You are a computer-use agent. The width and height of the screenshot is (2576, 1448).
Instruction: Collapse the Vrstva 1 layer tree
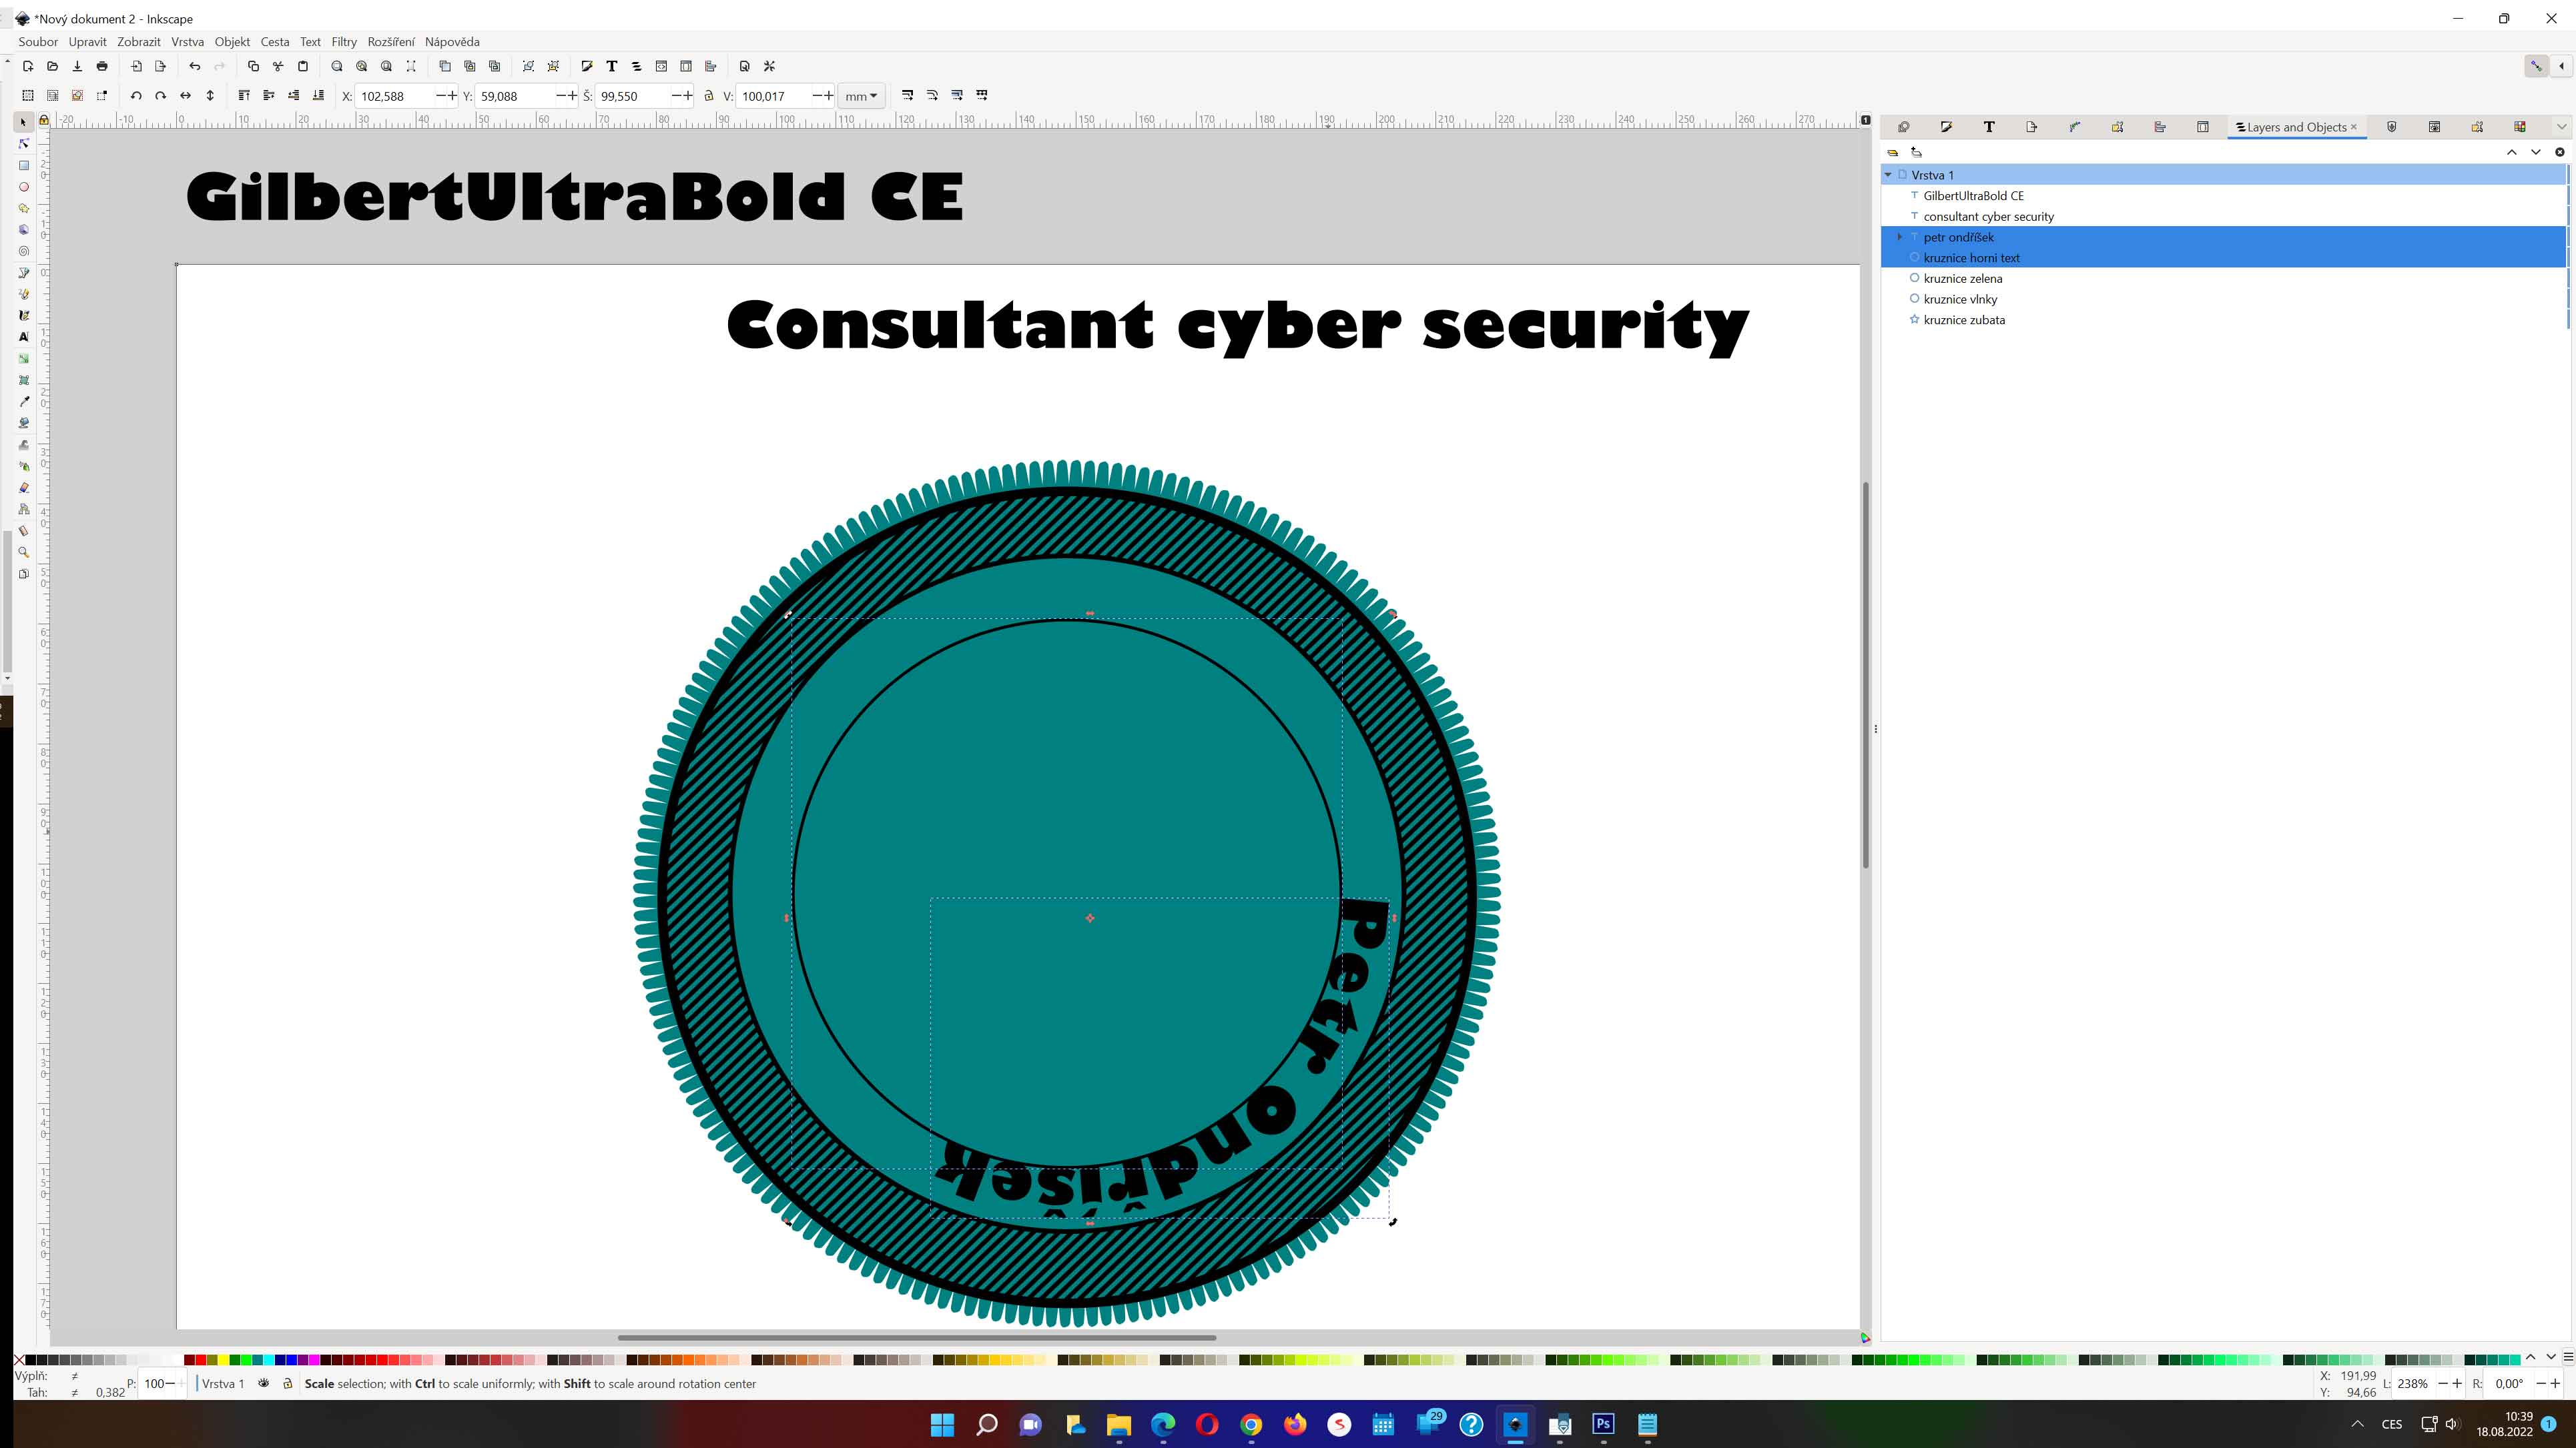[x=1888, y=175]
